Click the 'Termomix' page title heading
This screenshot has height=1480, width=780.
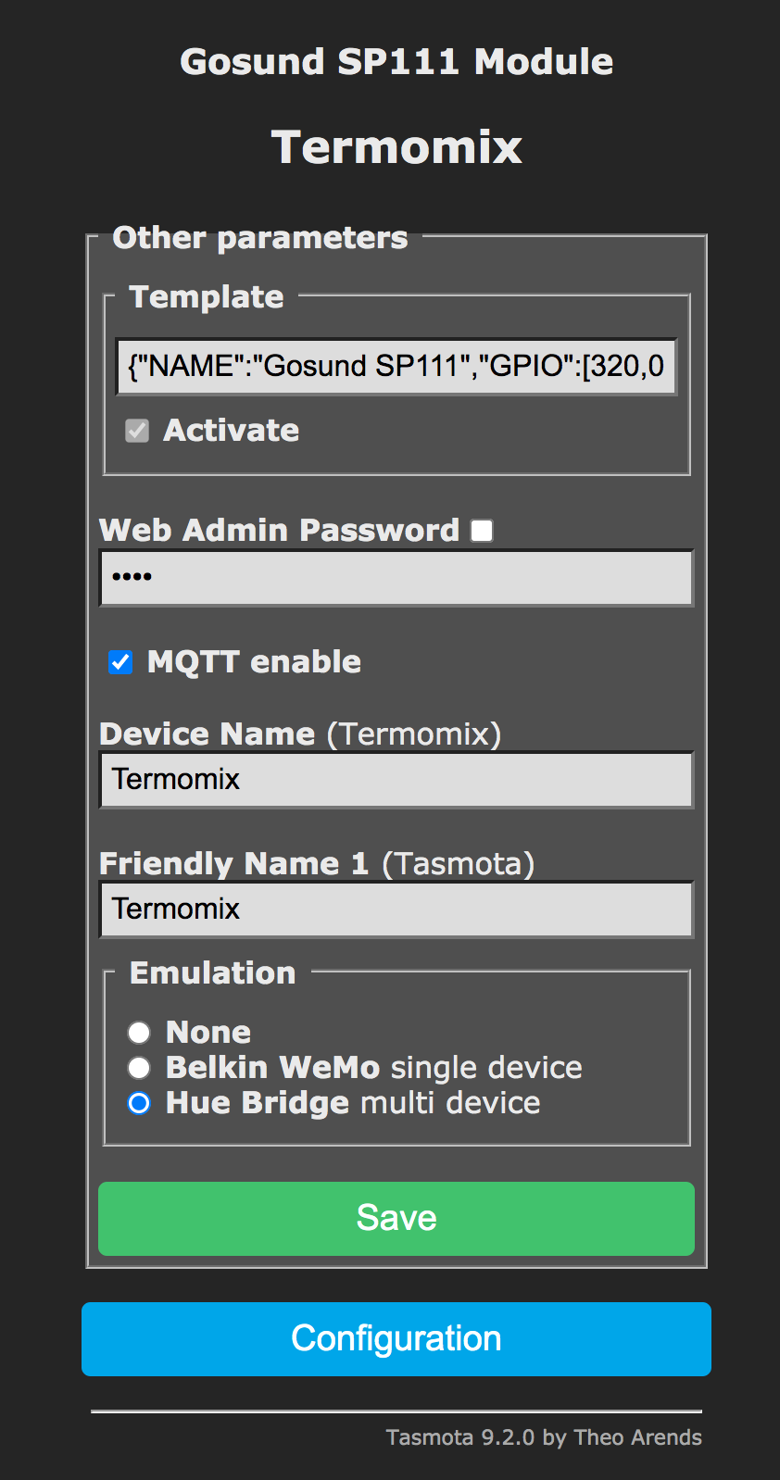396,147
